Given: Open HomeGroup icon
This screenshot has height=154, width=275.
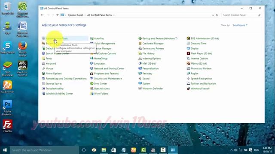Looking at the screenshot, I should pyautogui.click(x=92, y=59).
